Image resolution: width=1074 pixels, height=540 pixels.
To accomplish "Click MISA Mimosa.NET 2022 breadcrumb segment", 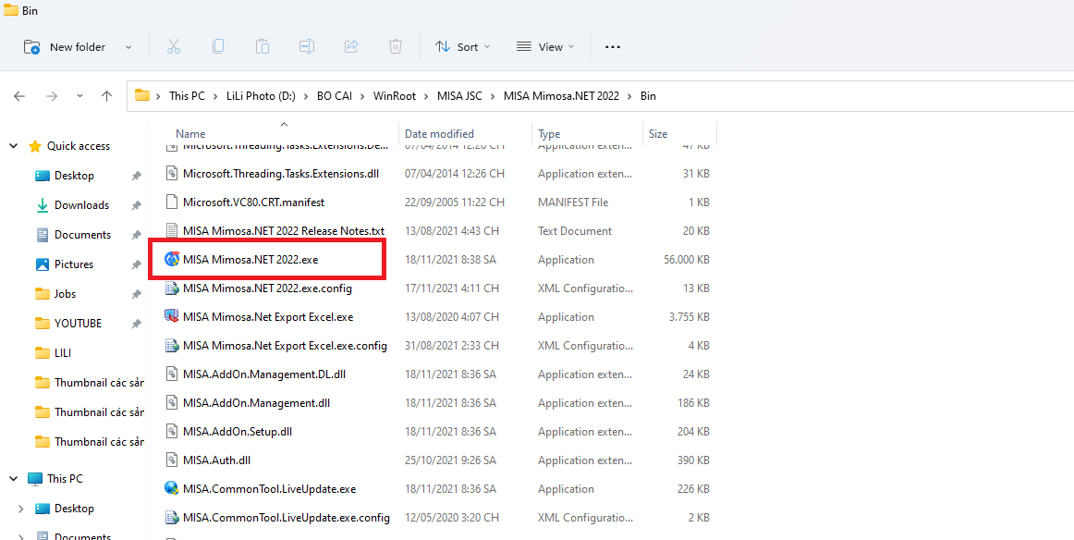I will (561, 96).
